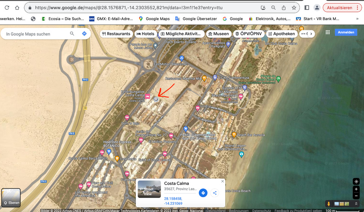The width and height of the screenshot is (364, 212).
Task: Show more bookmarks with double chevron
Action: pyautogui.click(x=357, y=19)
